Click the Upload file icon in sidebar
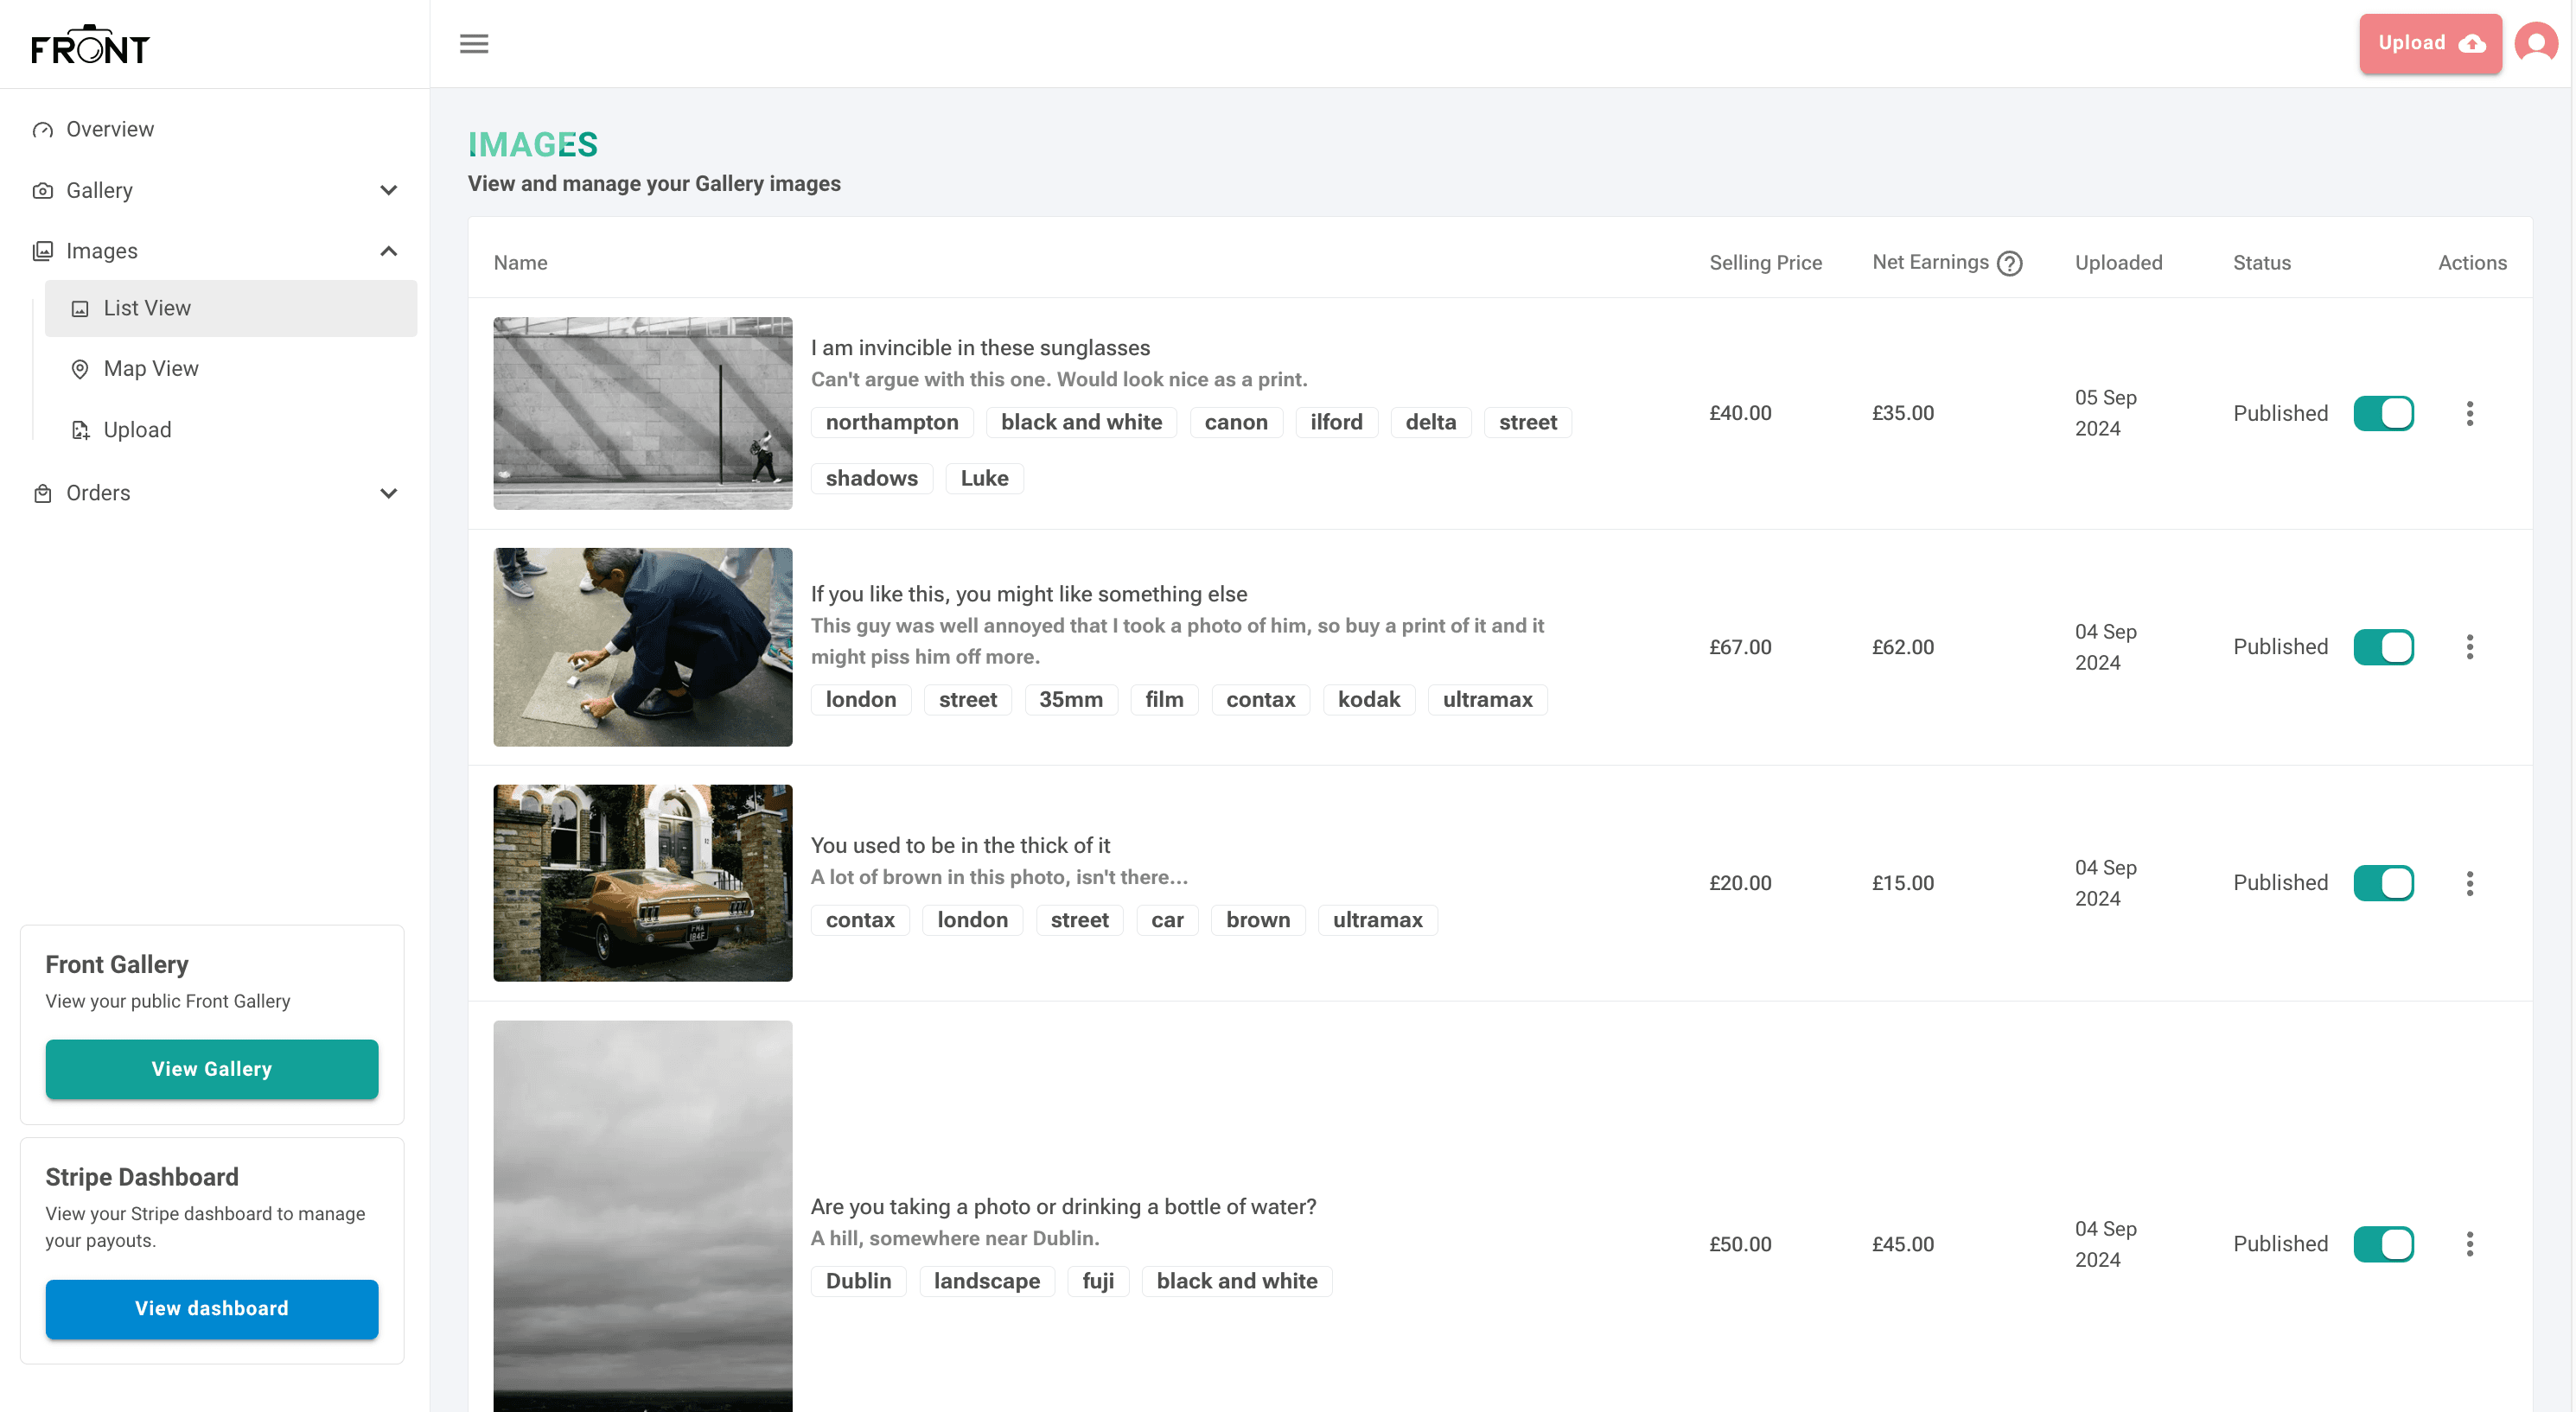 click(x=80, y=430)
